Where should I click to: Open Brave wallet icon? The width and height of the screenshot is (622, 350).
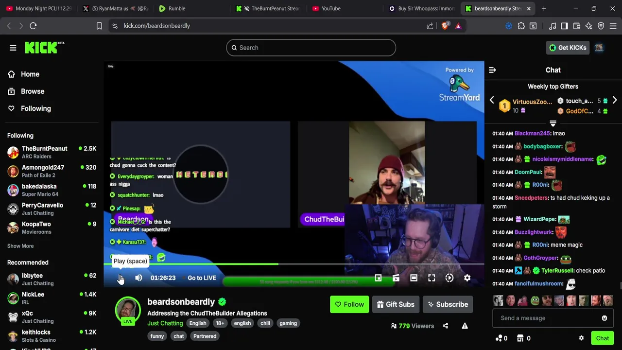577,26
